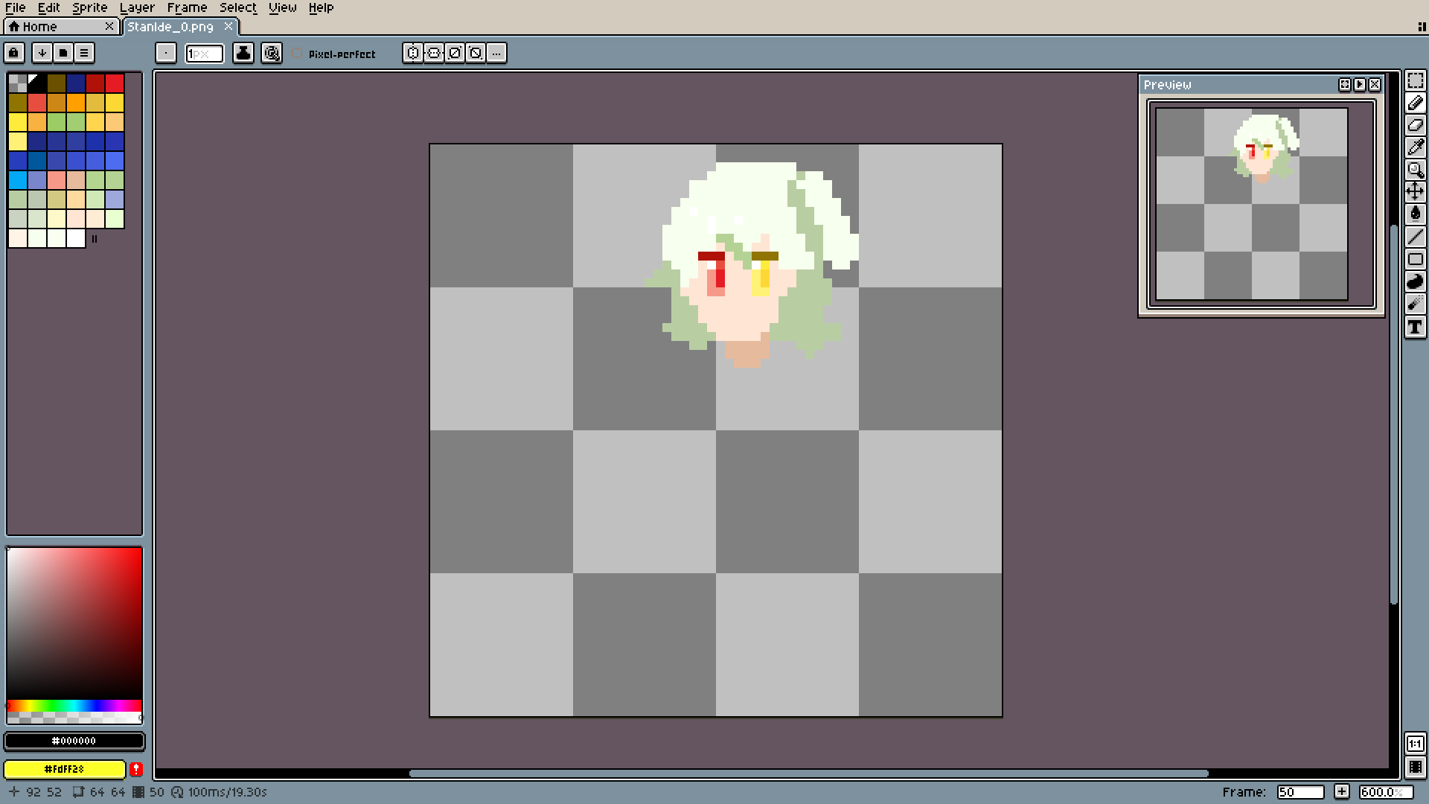Viewport: 1429px width, 804px height.
Task: Pick the Eyedropper tool
Action: click(x=1415, y=147)
